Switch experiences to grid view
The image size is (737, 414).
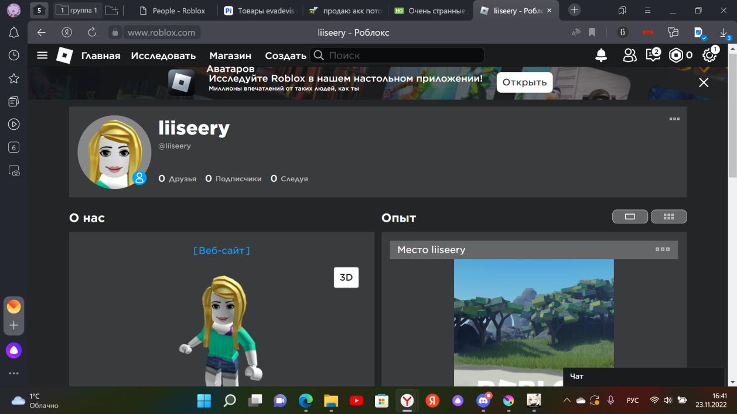point(668,216)
